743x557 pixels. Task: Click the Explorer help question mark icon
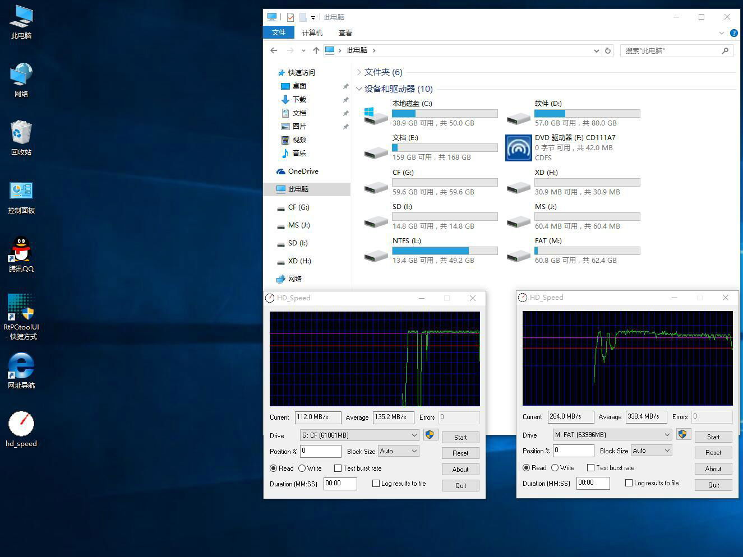tap(733, 33)
